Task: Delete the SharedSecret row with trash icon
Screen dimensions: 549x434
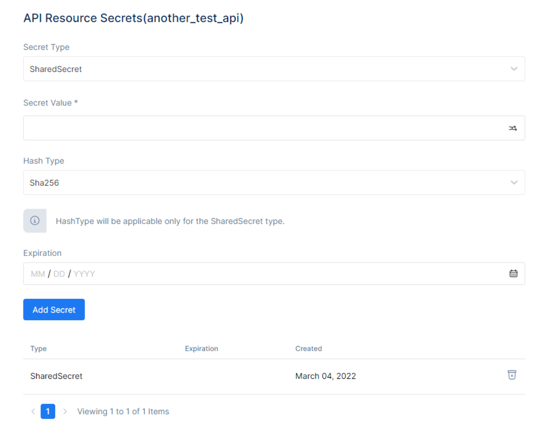Action: coord(512,375)
